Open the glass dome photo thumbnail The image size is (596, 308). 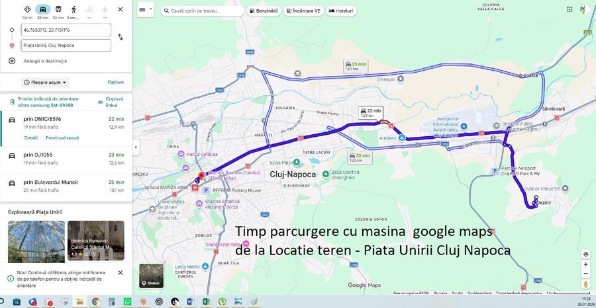tap(36, 241)
